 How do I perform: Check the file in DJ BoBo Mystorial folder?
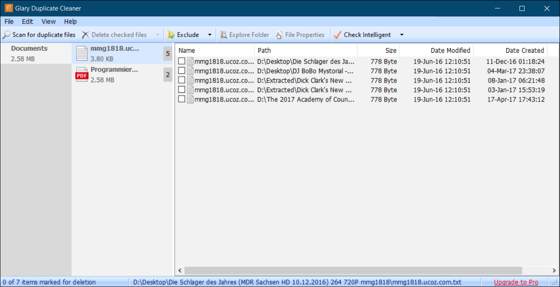click(181, 71)
